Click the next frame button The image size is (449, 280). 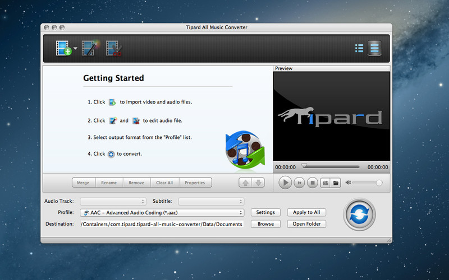coord(299,183)
